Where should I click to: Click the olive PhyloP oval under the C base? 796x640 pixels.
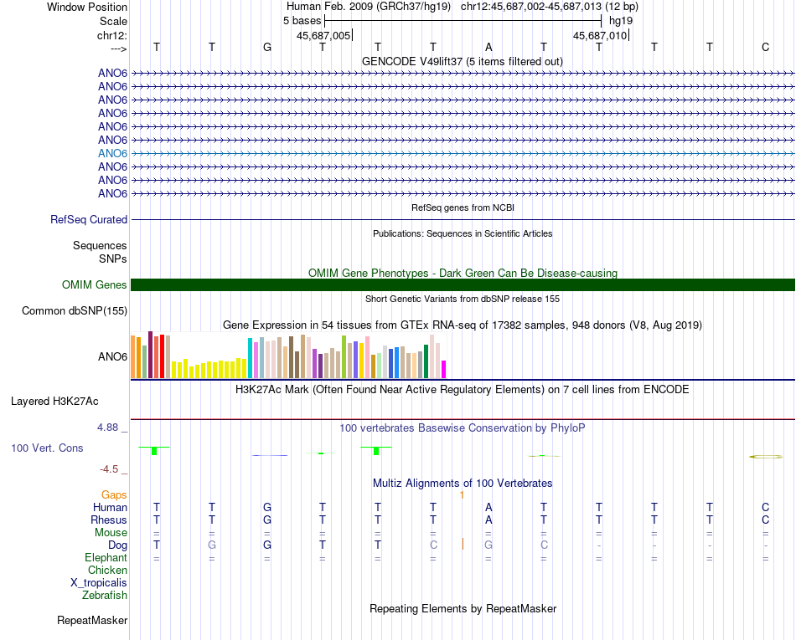click(x=766, y=457)
